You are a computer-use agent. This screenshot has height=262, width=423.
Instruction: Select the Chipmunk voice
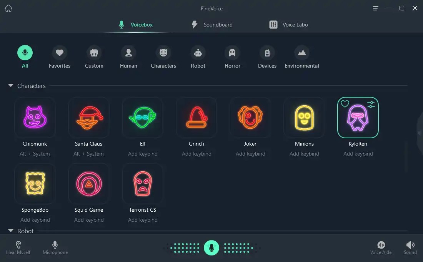35,118
